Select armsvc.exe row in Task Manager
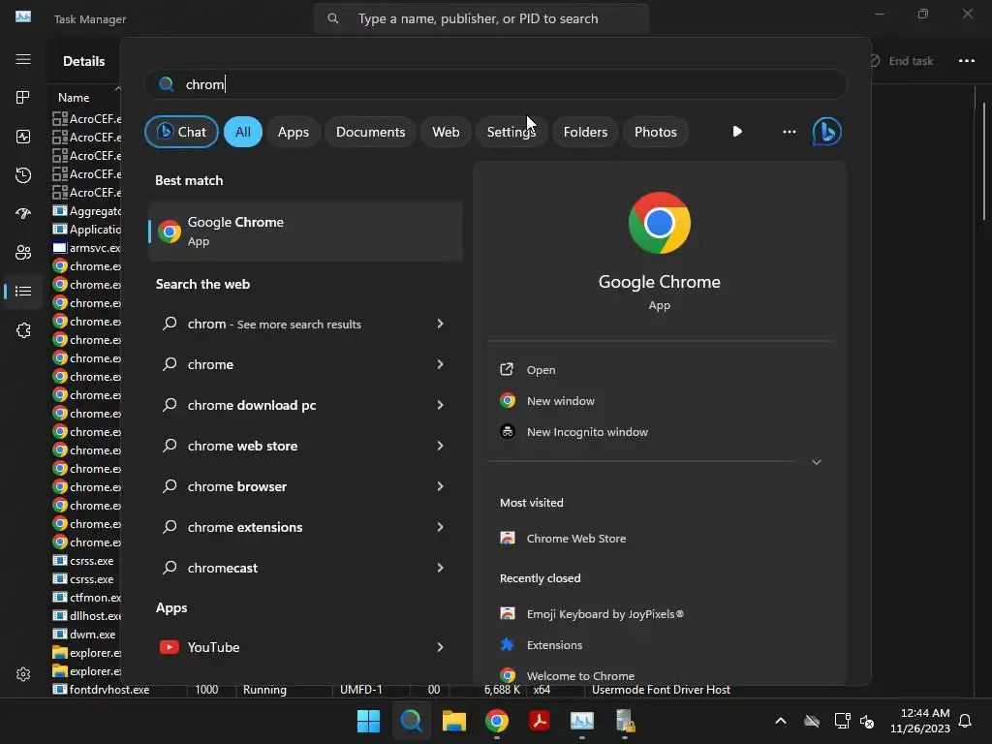992x744 pixels. (86, 248)
